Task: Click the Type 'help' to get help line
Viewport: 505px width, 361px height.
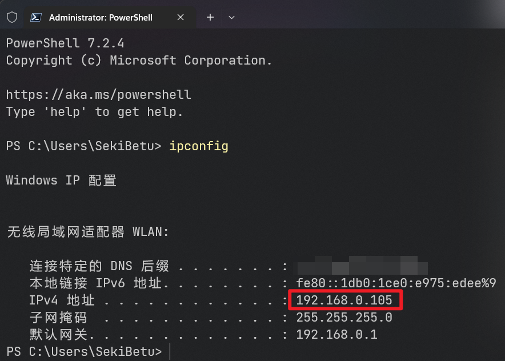Action: click(x=95, y=112)
